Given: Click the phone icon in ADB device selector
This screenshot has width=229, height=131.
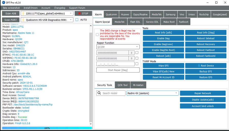Looking at the screenshot, I should point(23,13).
